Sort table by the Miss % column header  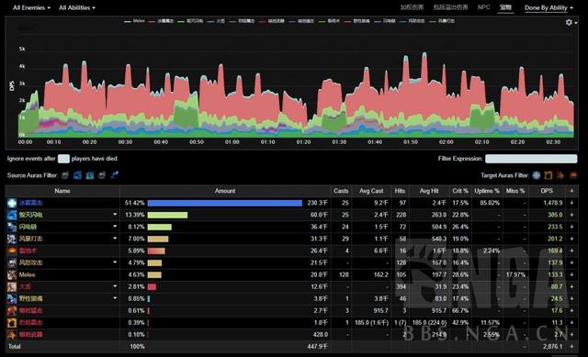tap(515, 191)
